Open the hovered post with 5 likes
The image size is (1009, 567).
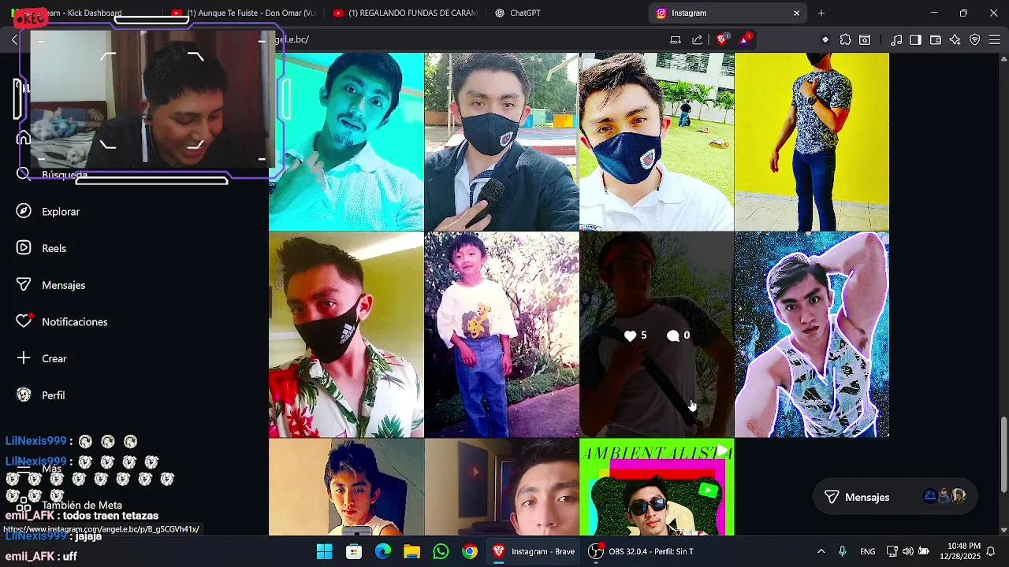click(657, 335)
